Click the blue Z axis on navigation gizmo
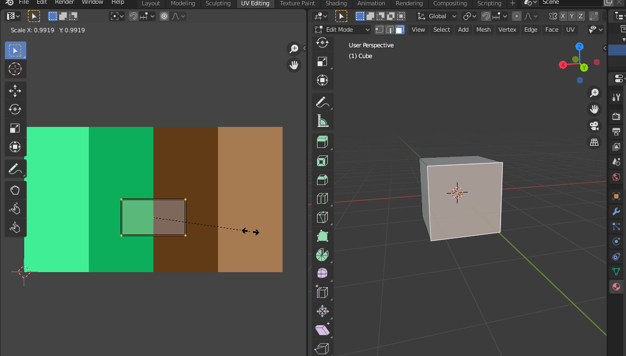This screenshot has height=356, width=626. (580, 47)
